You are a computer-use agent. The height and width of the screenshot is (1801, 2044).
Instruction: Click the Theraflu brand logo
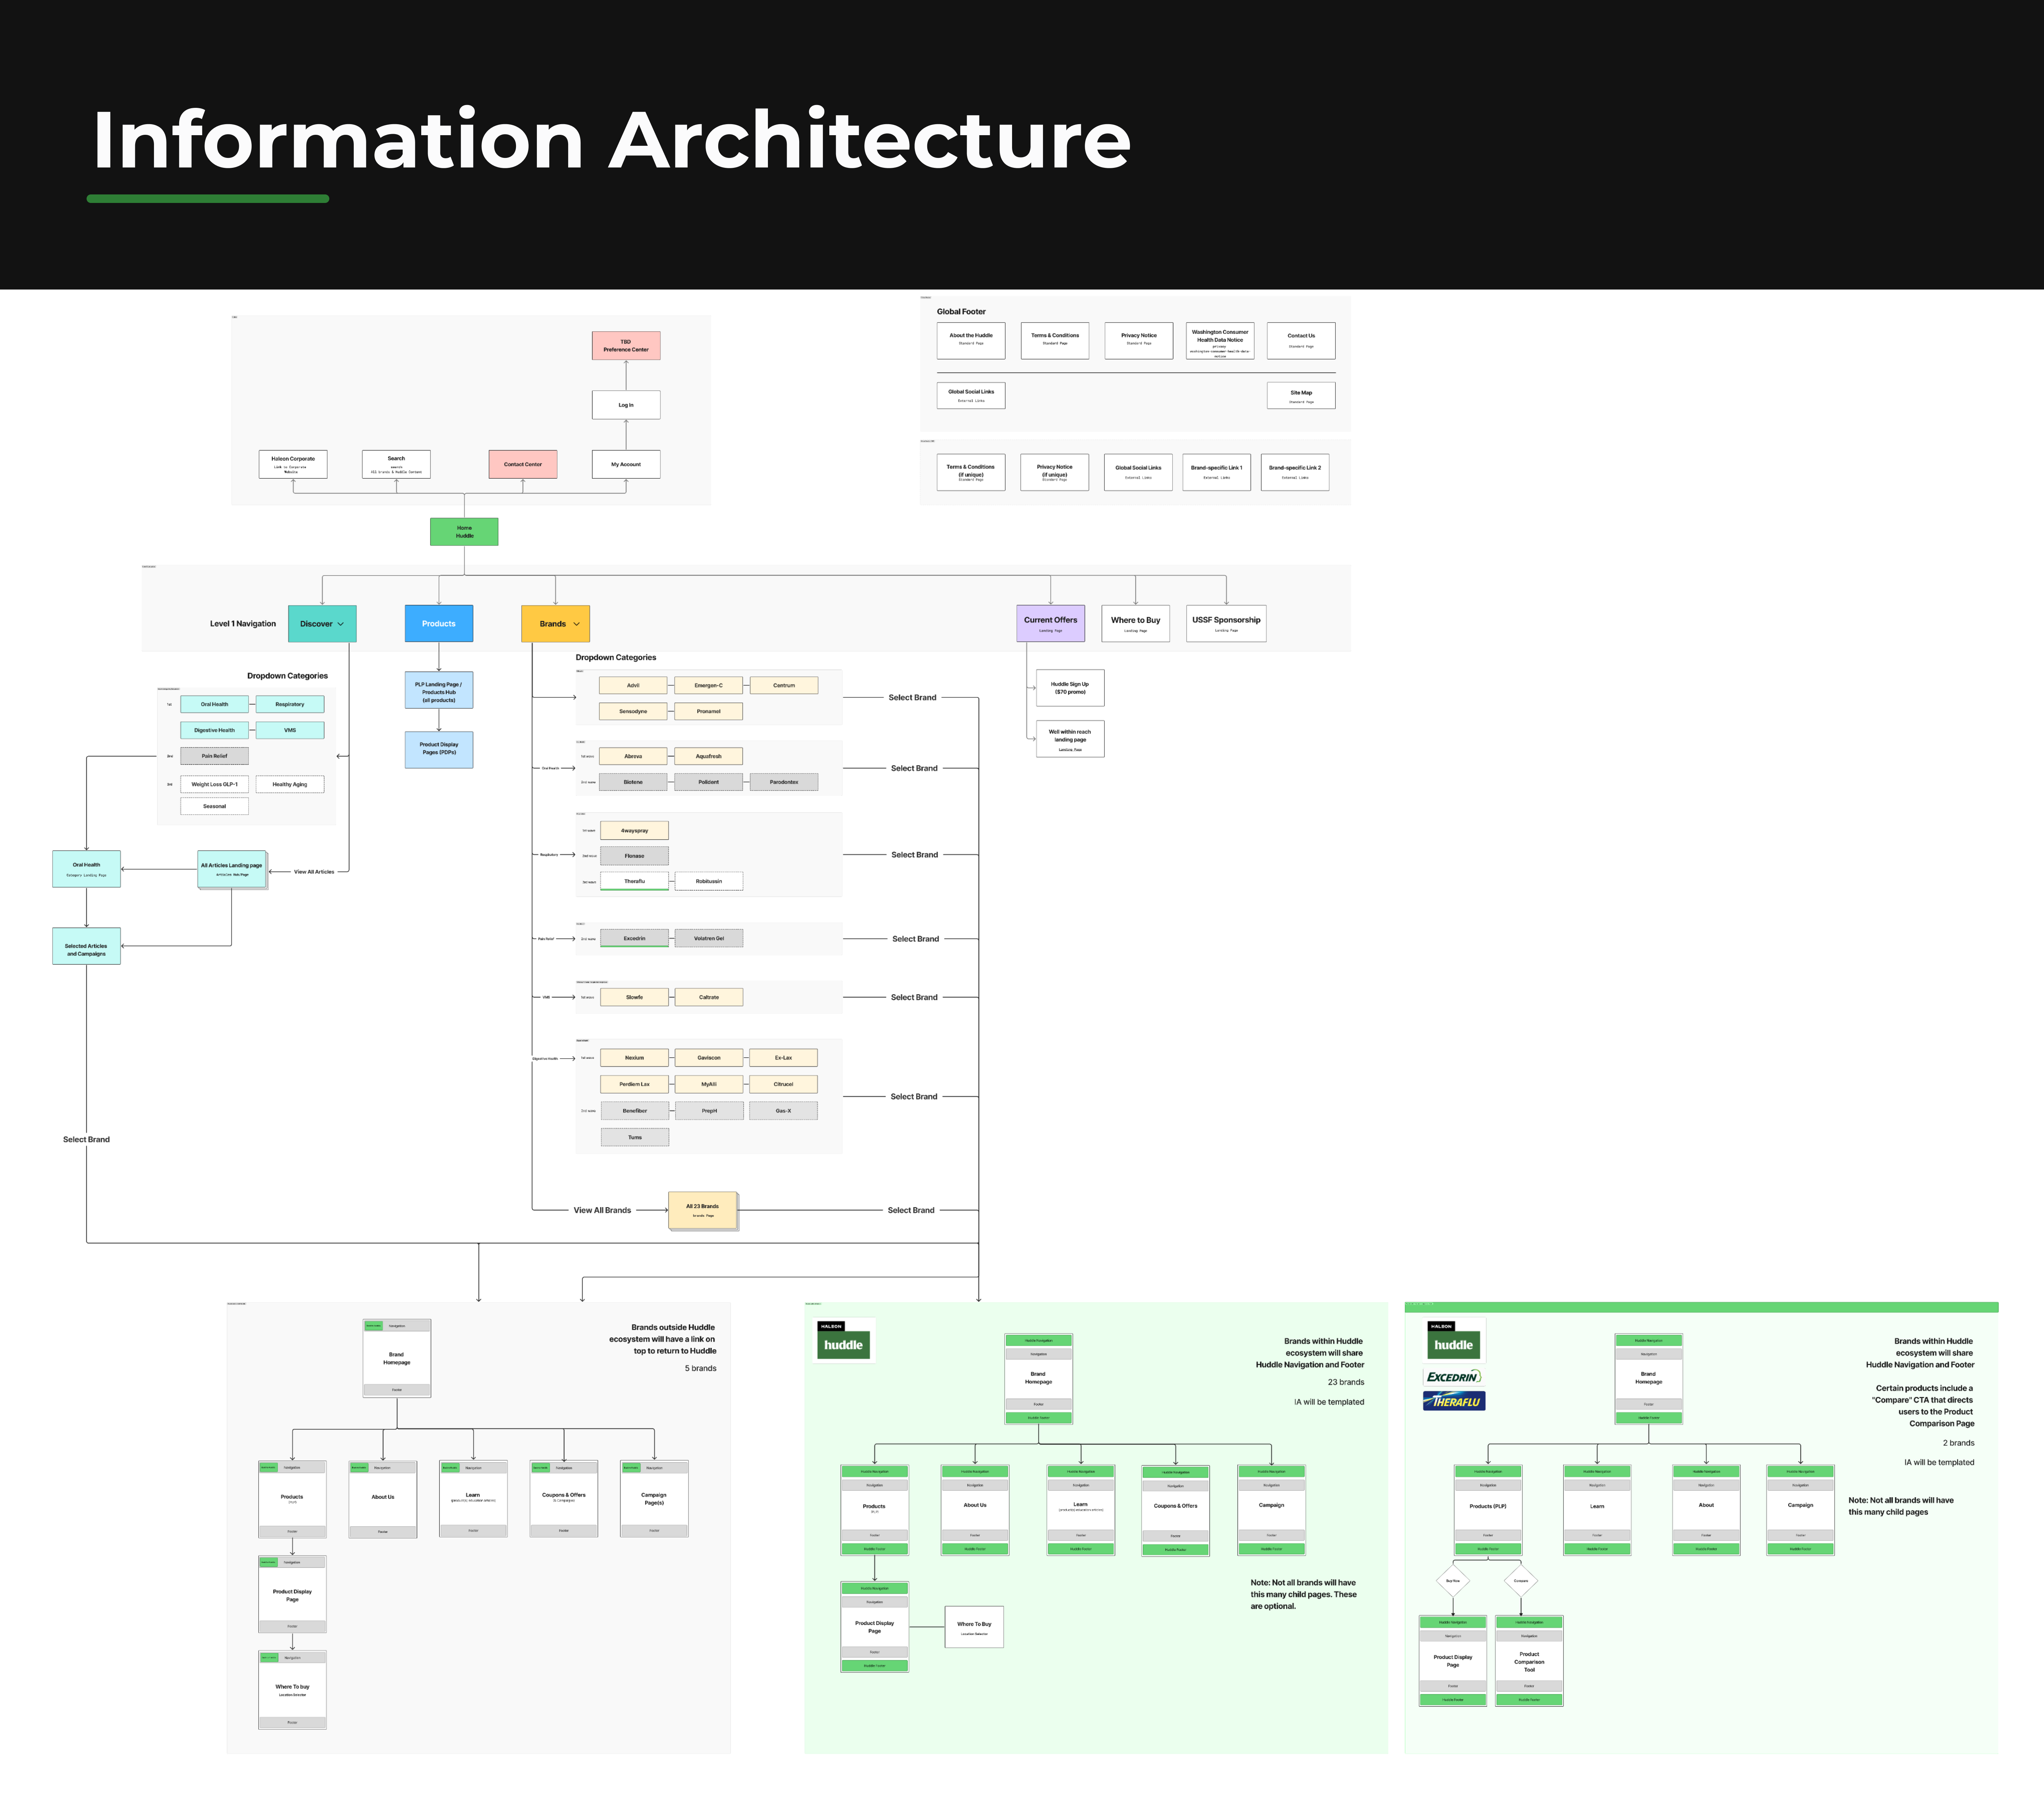(x=1453, y=1401)
